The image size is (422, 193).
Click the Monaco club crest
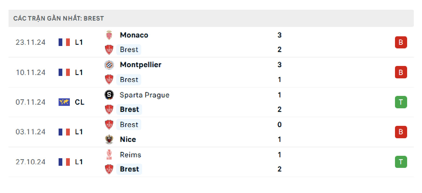[x=109, y=35]
